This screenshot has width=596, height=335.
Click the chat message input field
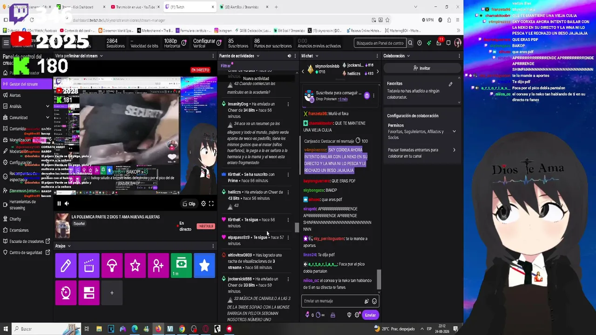point(333,301)
